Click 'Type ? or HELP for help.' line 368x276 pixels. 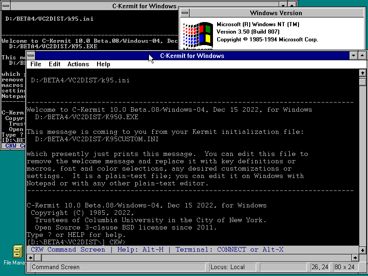point(76,235)
